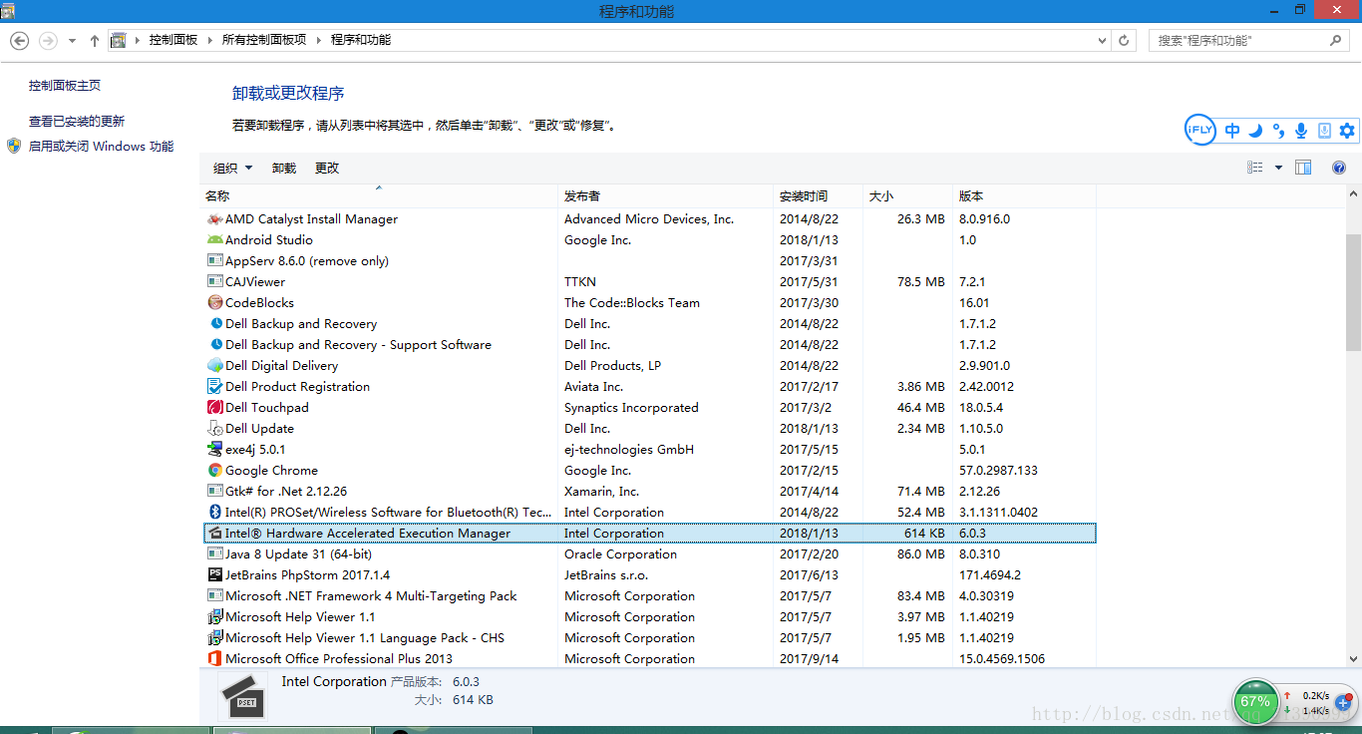Click The Code::Blocks Team publisher cell
Screen dimensions: 1362x734
point(632,303)
